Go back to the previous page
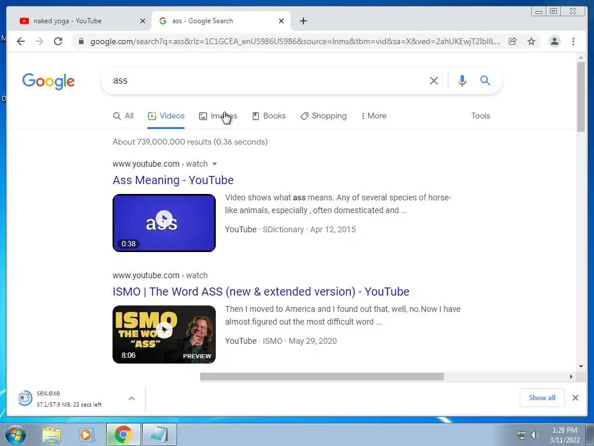Image resolution: width=594 pixels, height=446 pixels. click(x=21, y=41)
